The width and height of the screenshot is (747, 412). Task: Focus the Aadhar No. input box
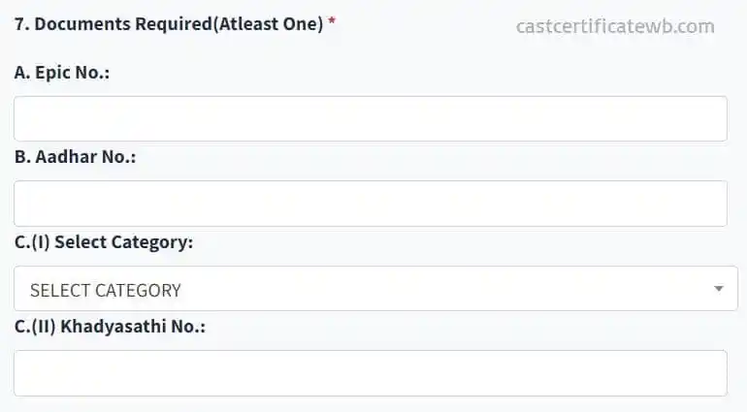(370, 204)
